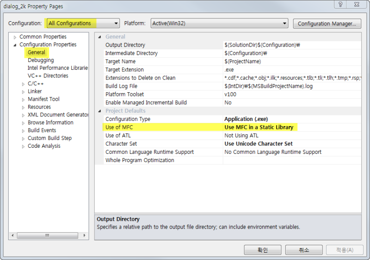Click the 적용(A) Apply button
This screenshot has height=260, width=370.
coord(345,250)
